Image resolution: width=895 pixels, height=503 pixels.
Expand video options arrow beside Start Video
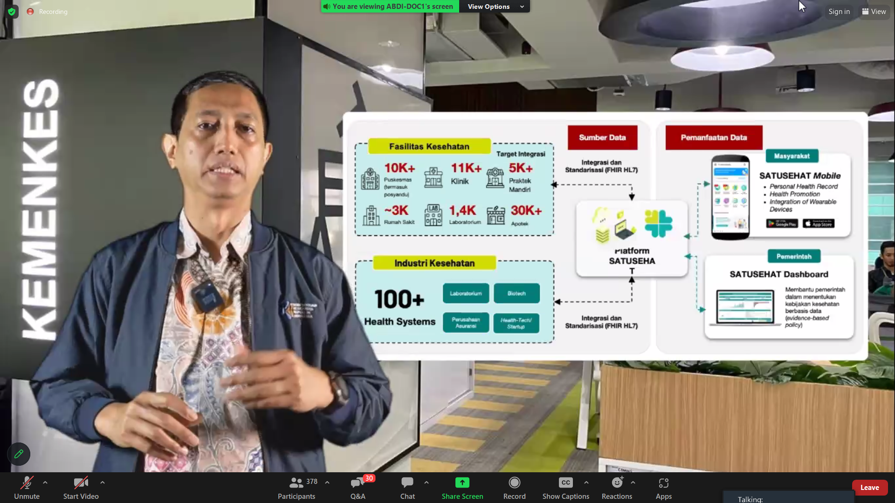point(103,483)
